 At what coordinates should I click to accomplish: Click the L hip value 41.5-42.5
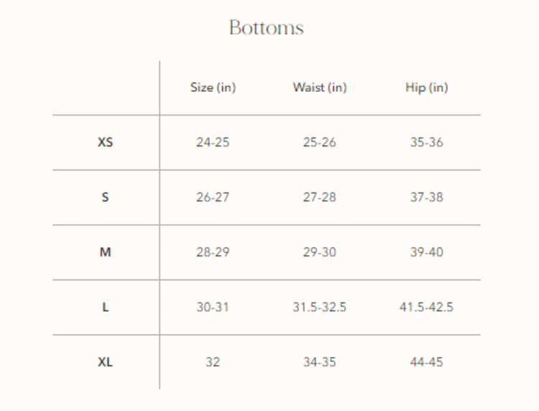click(x=426, y=307)
